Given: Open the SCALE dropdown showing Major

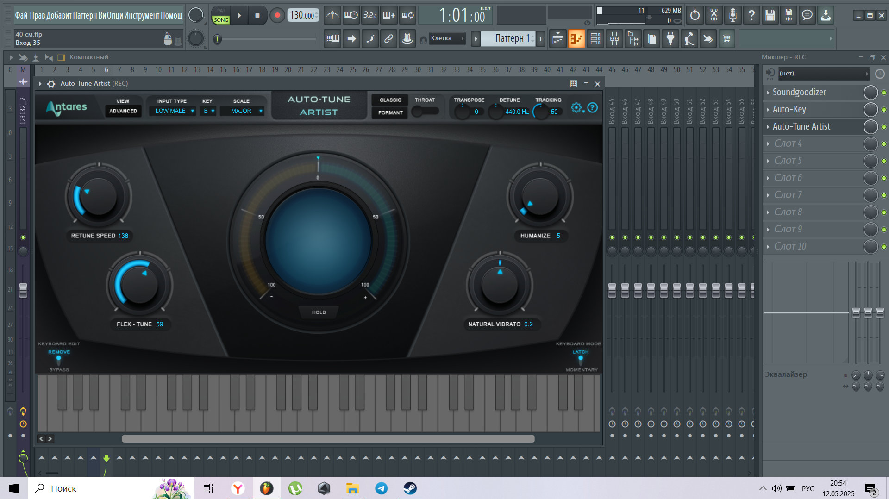Looking at the screenshot, I should coord(242,111).
